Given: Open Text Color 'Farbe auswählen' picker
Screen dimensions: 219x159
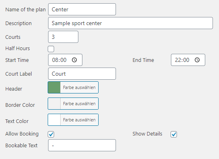Looking at the screenshot, I should pyautogui.click(x=79, y=120).
